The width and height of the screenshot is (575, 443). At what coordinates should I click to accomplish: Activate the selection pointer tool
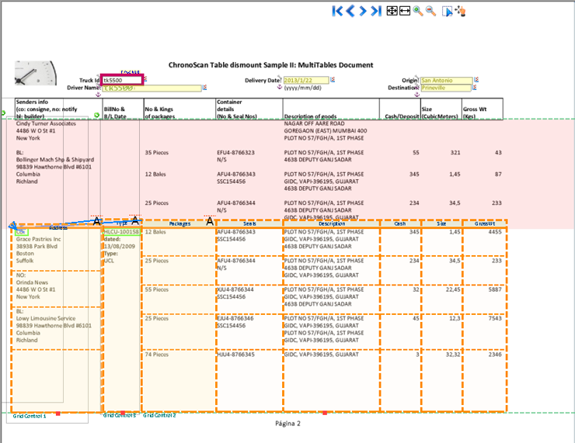click(x=447, y=12)
